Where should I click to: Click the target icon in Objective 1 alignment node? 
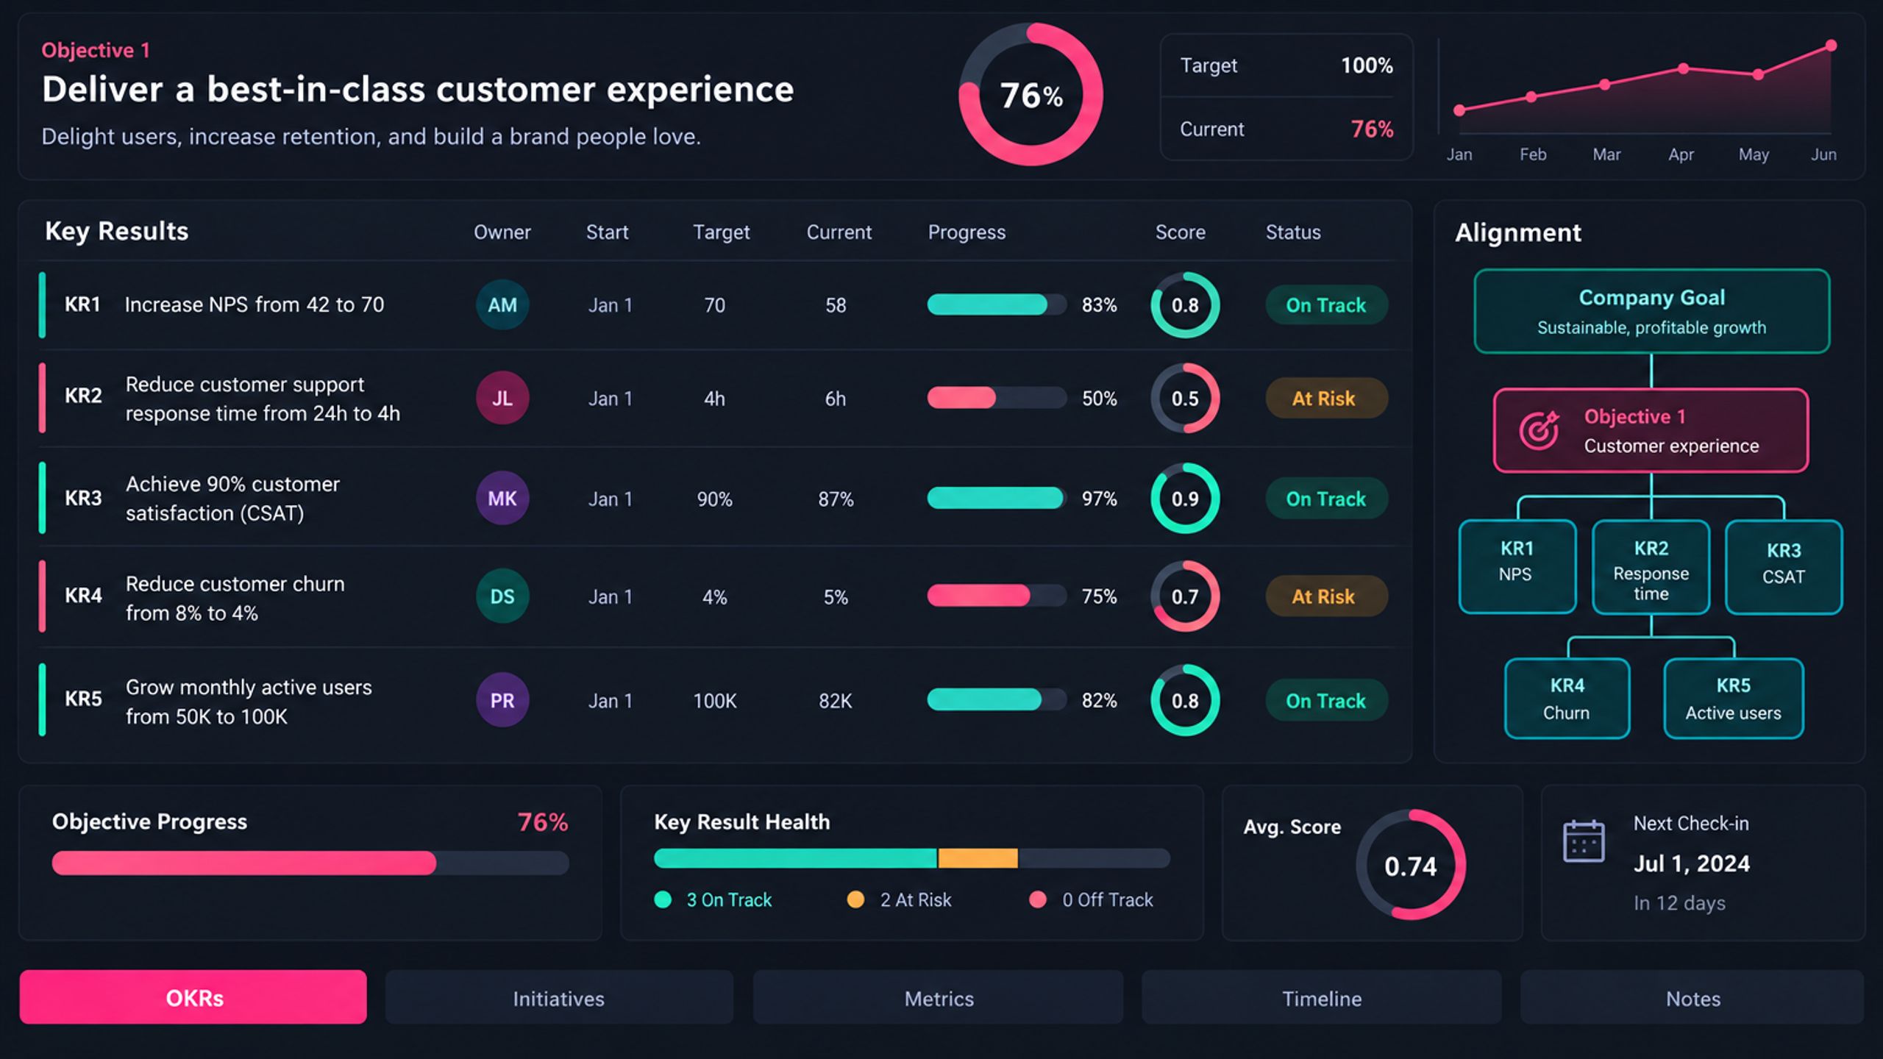[1539, 430]
